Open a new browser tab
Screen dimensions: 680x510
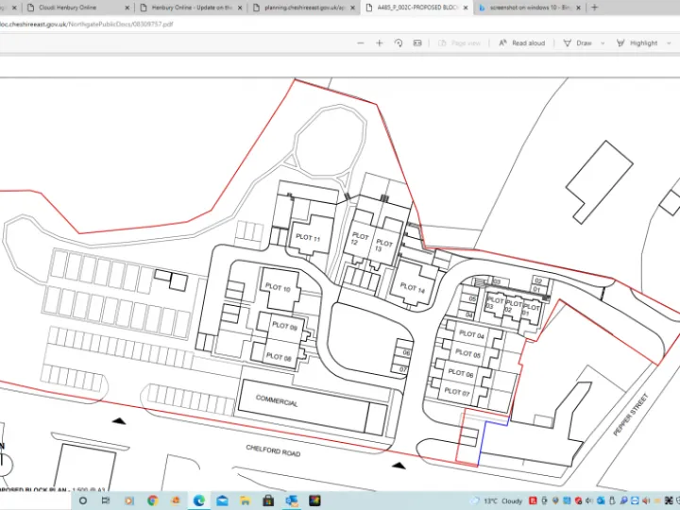tap(594, 8)
